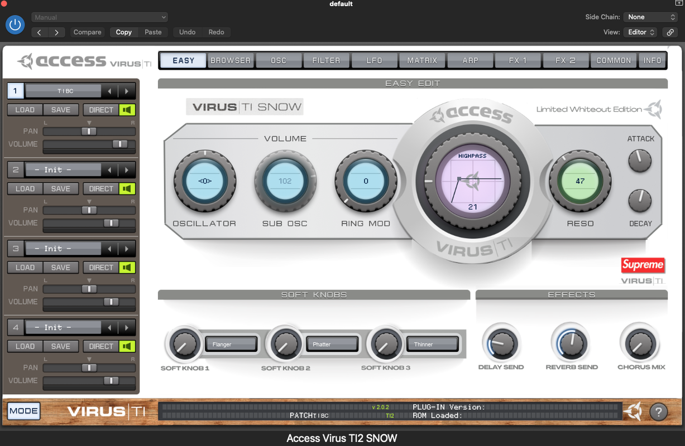The height and width of the screenshot is (446, 685).
Task: Click the DECAY knob
Action: (640, 201)
